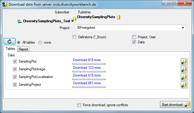Click the 'Download 123 rows' link
This screenshot has height=113, width=194.
(87, 68)
